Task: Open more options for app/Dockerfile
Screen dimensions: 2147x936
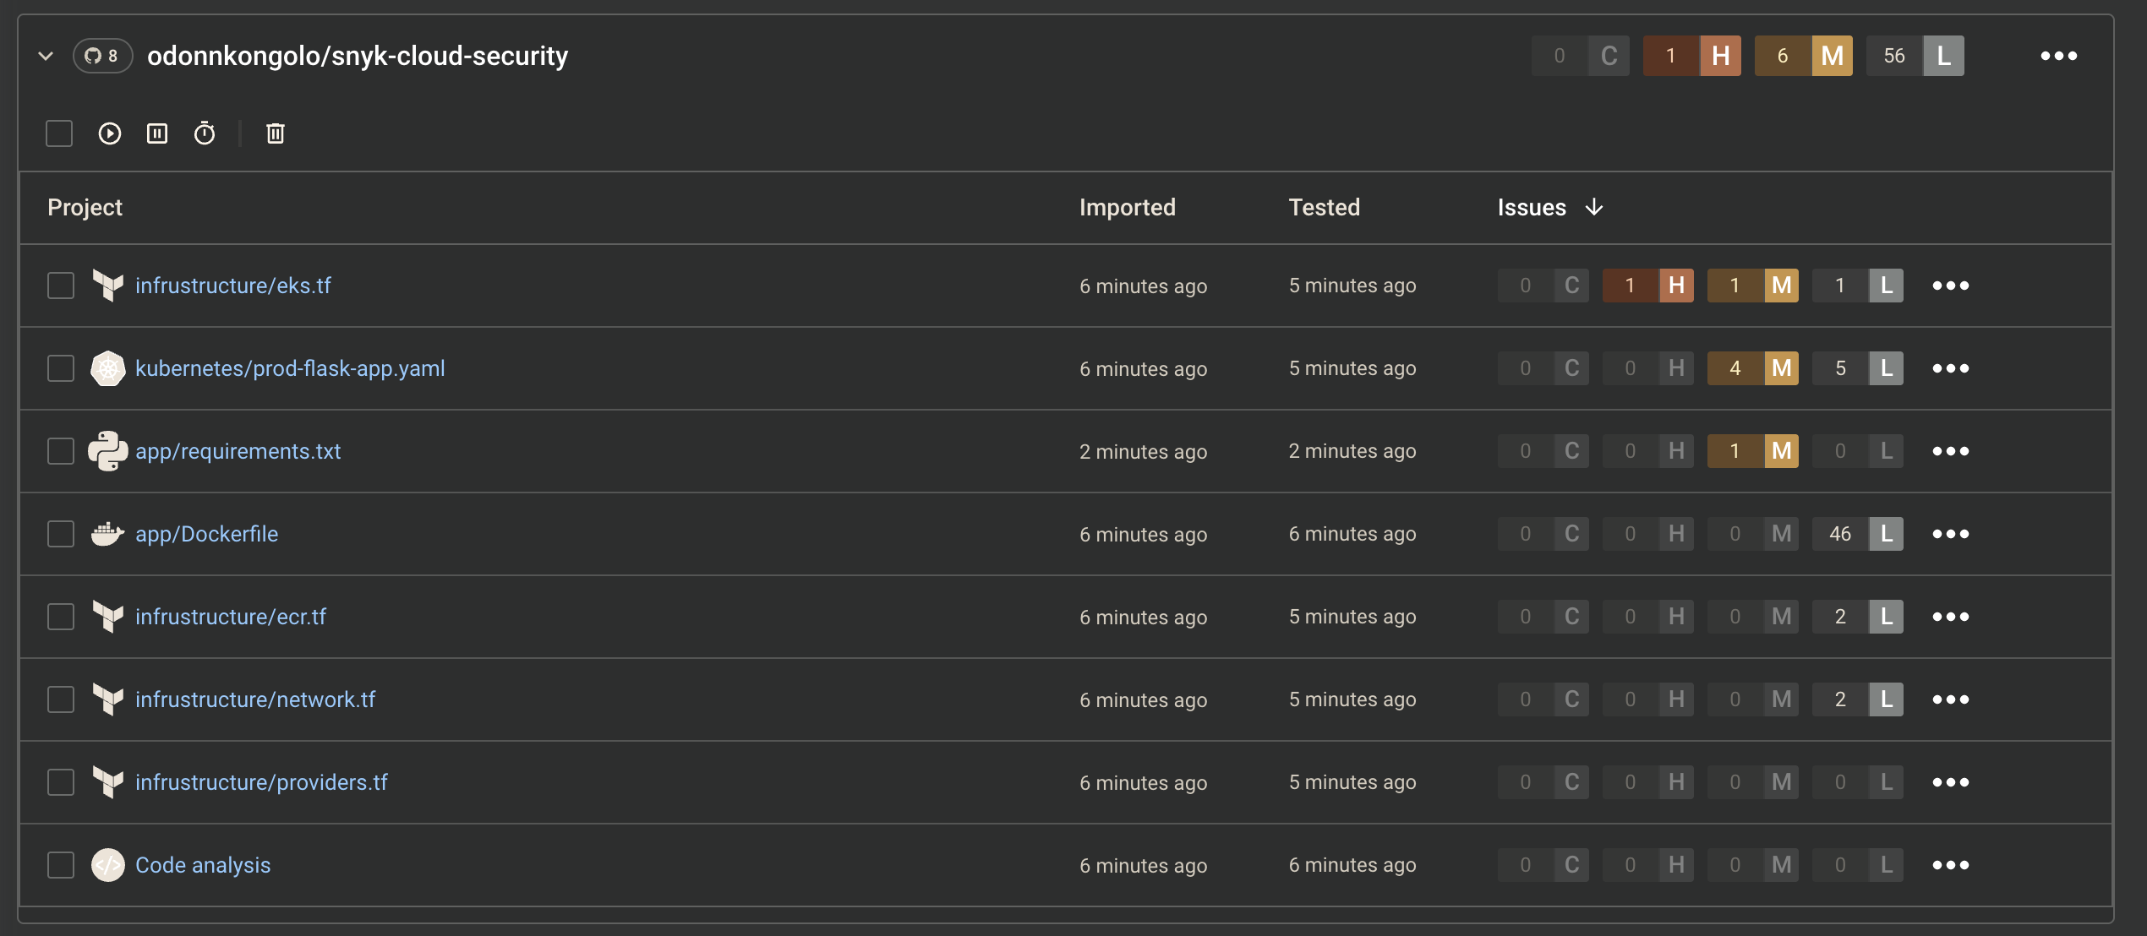Action: [x=1951, y=534]
